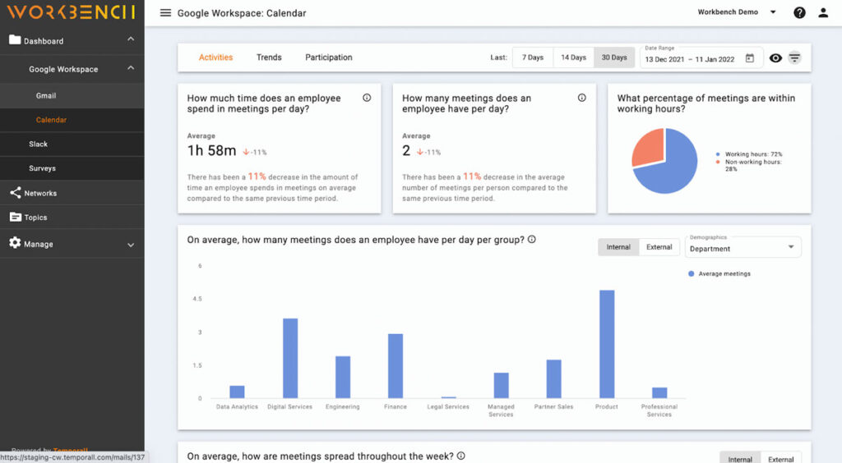The width and height of the screenshot is (842, 463).
Task: Click the calendar date picker icon
Action: (750, 58)
